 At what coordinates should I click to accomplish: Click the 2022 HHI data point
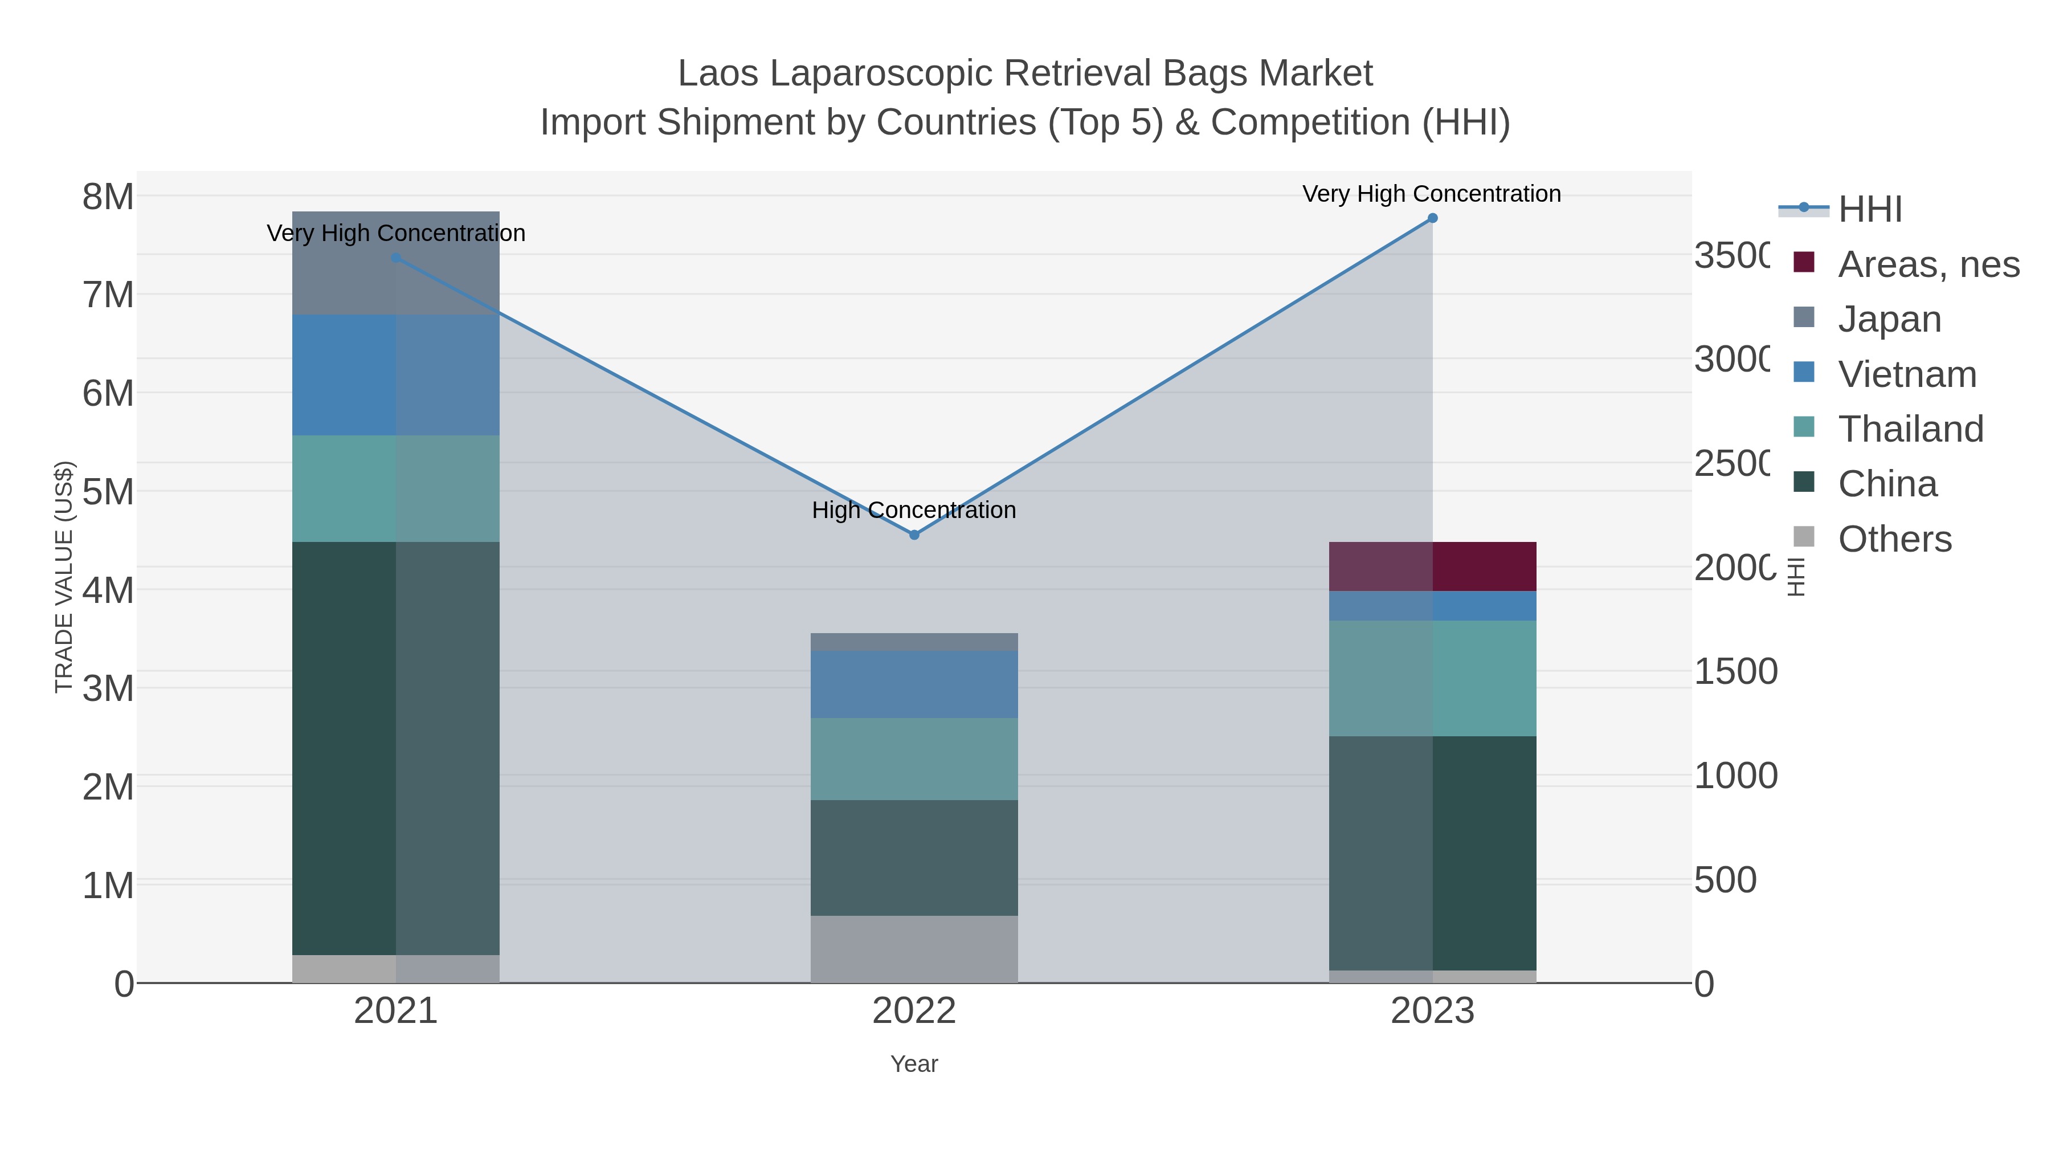[914, 535]
